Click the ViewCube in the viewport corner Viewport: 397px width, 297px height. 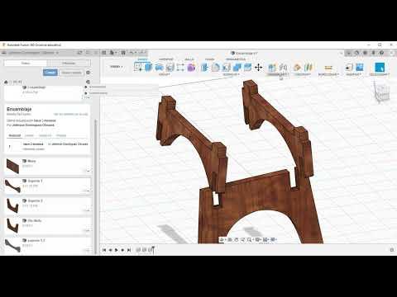pyautogui.click(x=383, y=92)
